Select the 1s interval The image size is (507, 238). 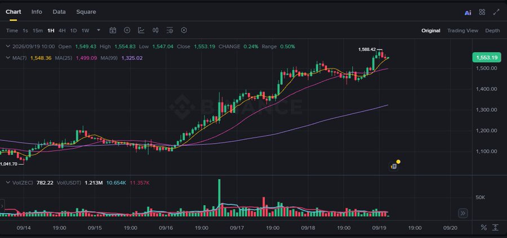click(25, 31)
